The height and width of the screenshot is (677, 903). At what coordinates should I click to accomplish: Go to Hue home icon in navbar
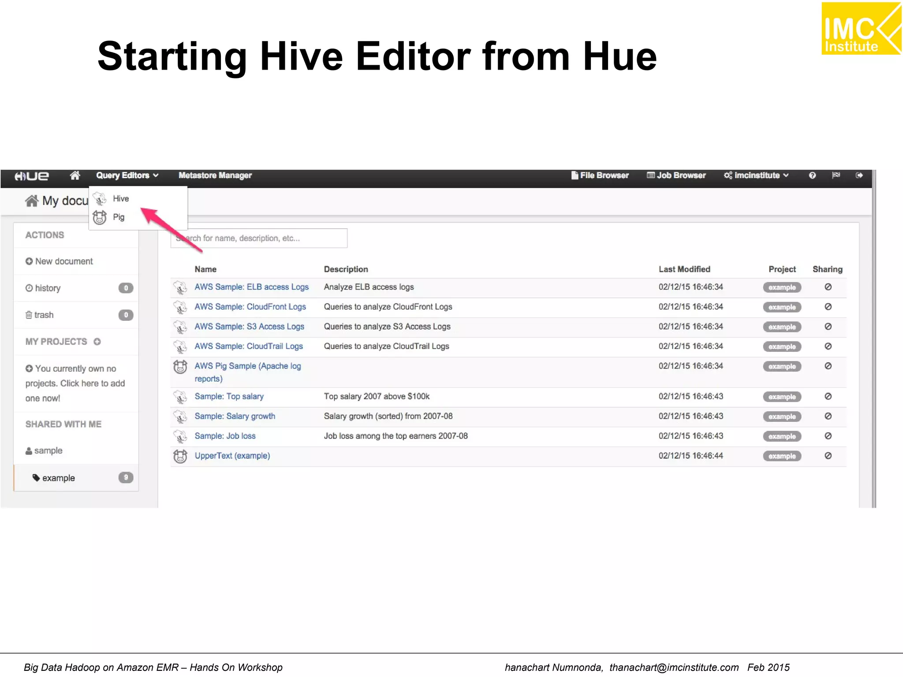[75, 175]
